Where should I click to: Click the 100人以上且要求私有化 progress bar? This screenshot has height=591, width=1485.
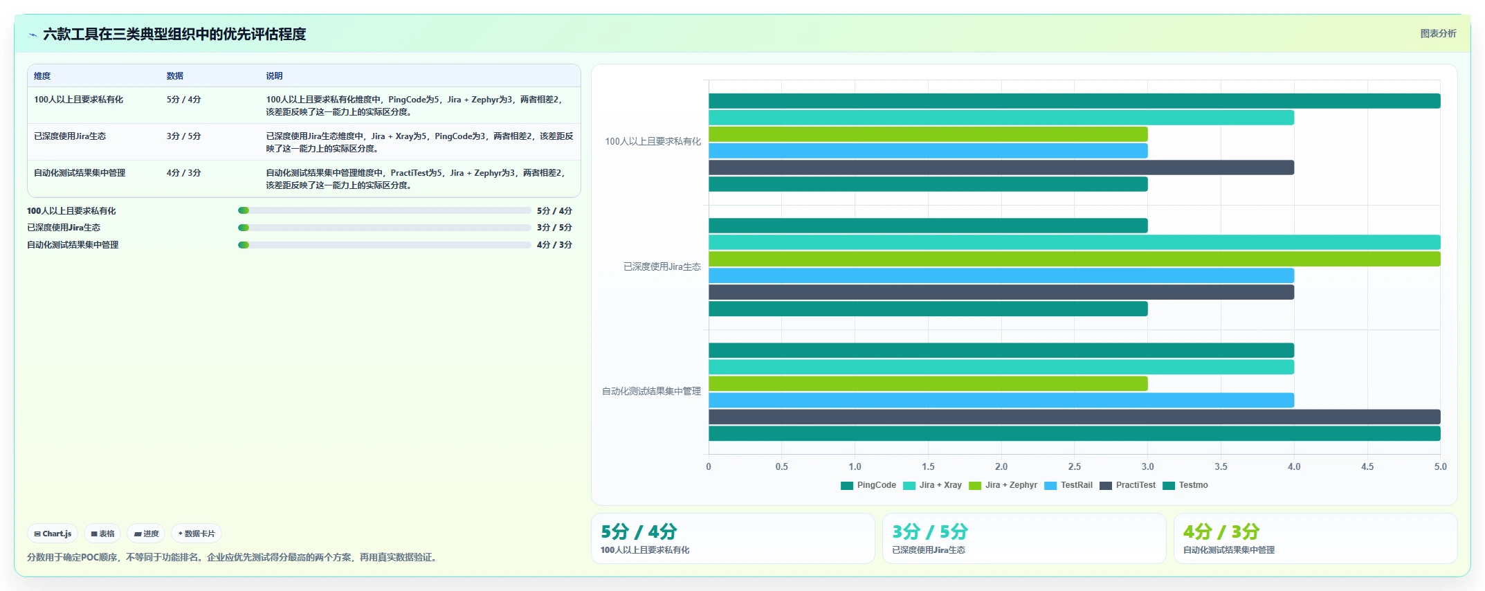point(384,210)
